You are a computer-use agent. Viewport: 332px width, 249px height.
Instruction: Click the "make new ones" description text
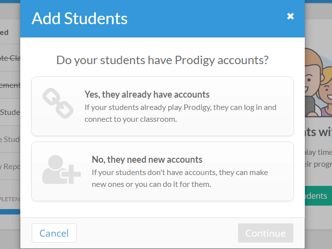coord(182,178)
